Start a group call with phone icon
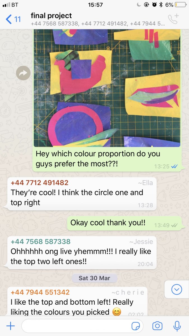This screenshot has height=336, width=189. pos(173,19)
